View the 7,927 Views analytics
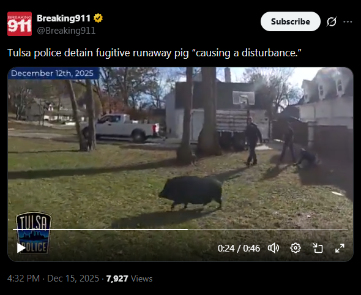The image size is (361, 295). tap(129, 278)
